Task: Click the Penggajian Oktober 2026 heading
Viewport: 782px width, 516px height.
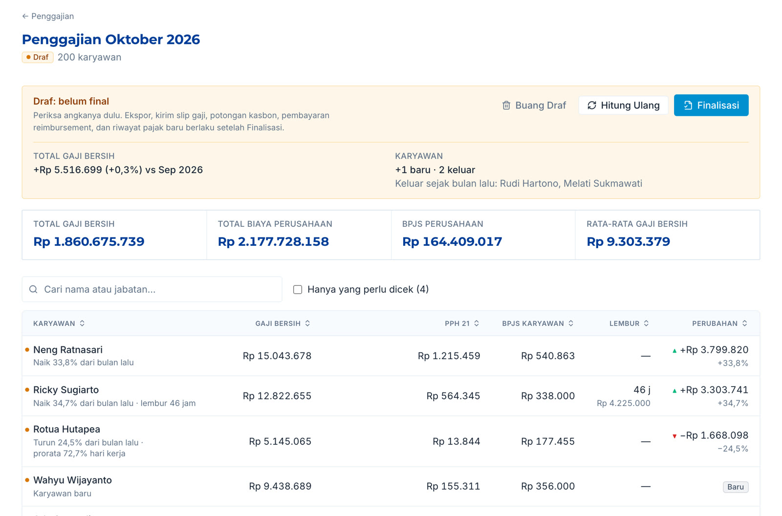Action: click(111, 39)
